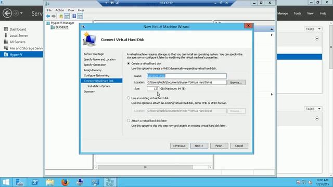
Task: Click Server Manager forward navigation button
Action: pos(16,13)
